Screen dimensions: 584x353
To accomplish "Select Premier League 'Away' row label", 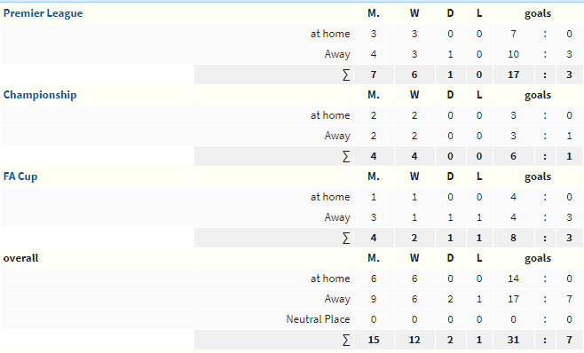I will (x=337, y=54).
